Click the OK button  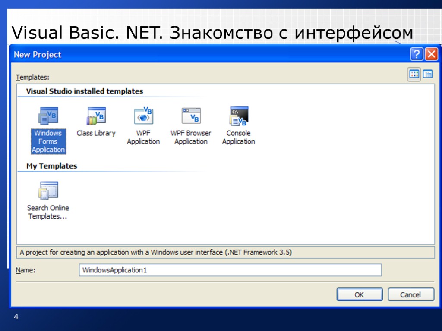pos(360,294)
